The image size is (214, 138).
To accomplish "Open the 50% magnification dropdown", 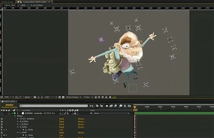I will pos(9,97).
